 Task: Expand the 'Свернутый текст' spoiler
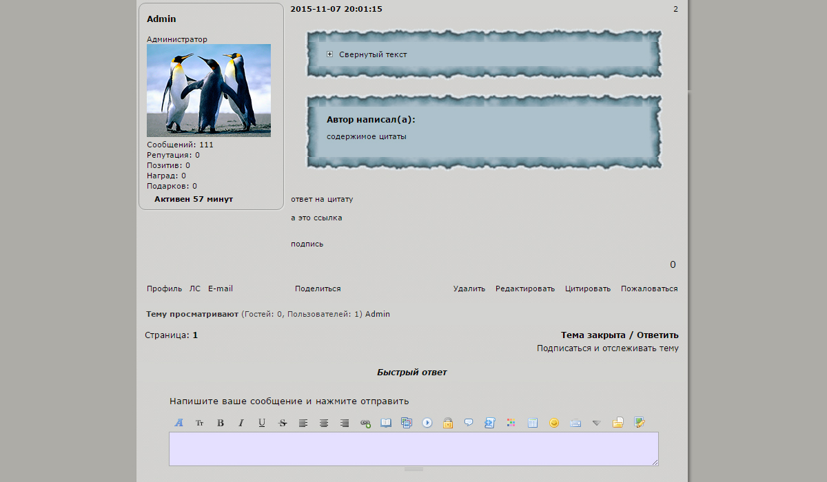tap(330, 54)
